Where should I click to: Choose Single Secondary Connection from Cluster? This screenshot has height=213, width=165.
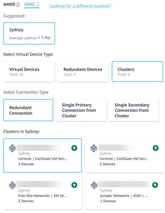click(134, 110)
